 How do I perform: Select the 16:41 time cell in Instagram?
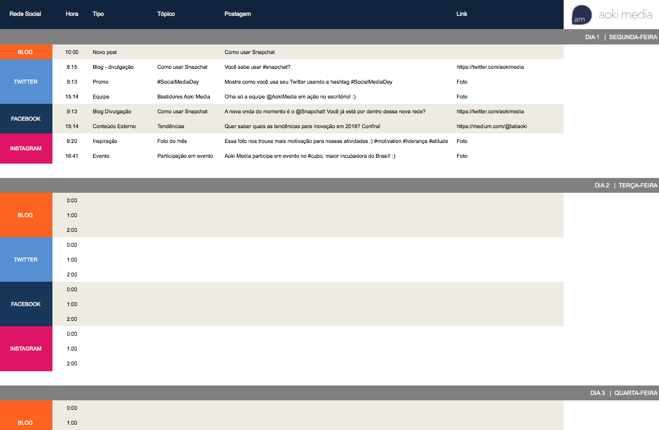[x=72, y=156]
